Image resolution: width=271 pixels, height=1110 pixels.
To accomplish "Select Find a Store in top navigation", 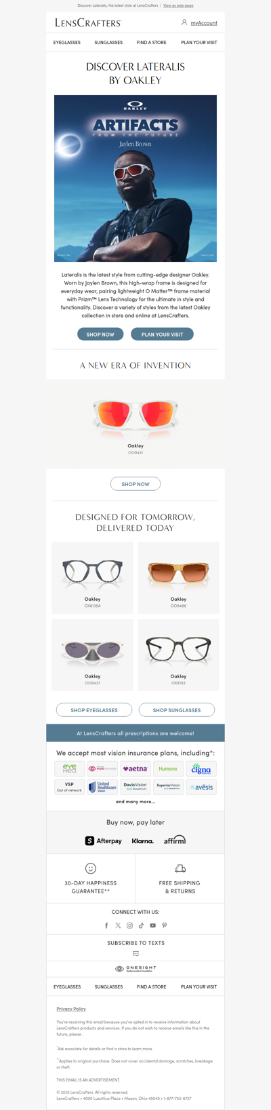I will (151, 42).
